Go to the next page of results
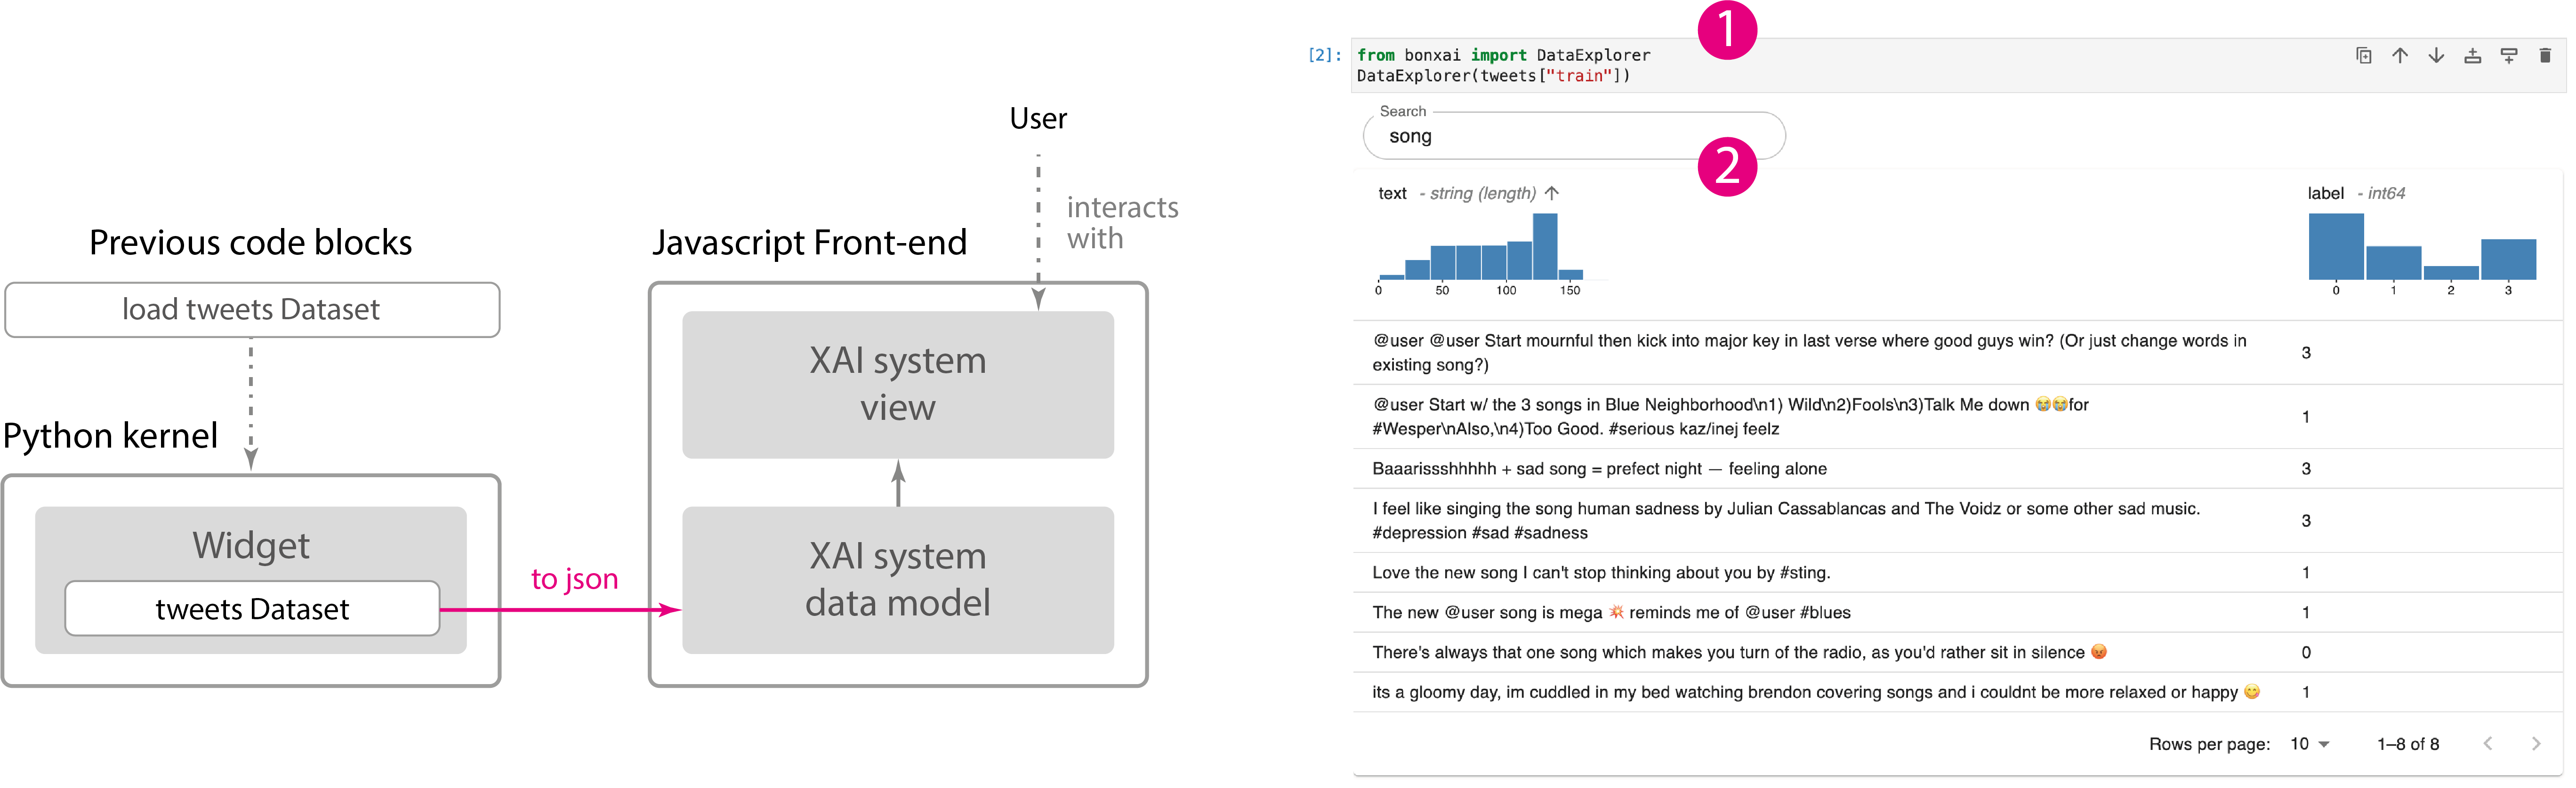Screen dimensions: 2576x788 (x=2535, y=743)
